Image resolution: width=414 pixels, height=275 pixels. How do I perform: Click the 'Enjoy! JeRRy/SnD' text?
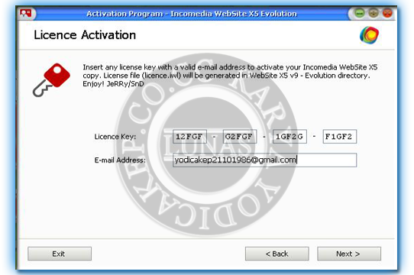tap(113, 84)
